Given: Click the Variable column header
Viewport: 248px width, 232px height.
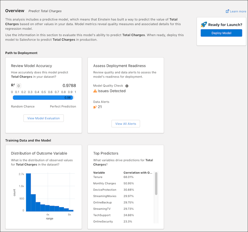Looking at the screenshot, I should 99,173.
